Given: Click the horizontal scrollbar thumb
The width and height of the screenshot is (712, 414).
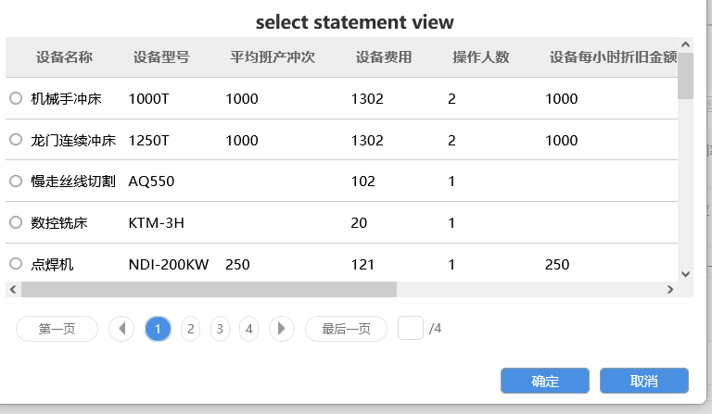Looking at the screenshot, I should coord(209,289).
